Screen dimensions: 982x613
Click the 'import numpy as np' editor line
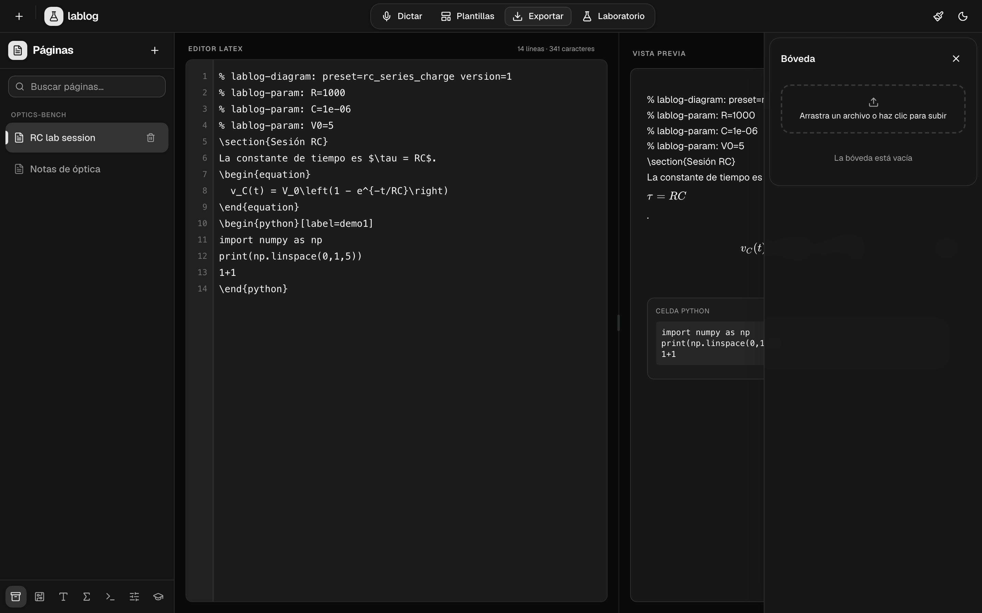pyautogui.click(x=271, y=240)
